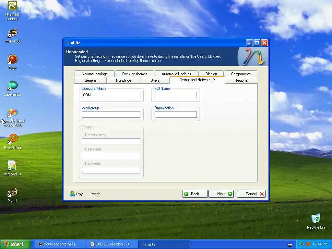Open Automatic Updates tab
332x249 pixels.
click(176, 74)
